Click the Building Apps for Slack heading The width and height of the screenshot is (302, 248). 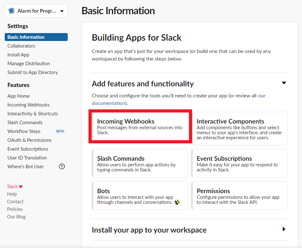(x=137, y=37)
